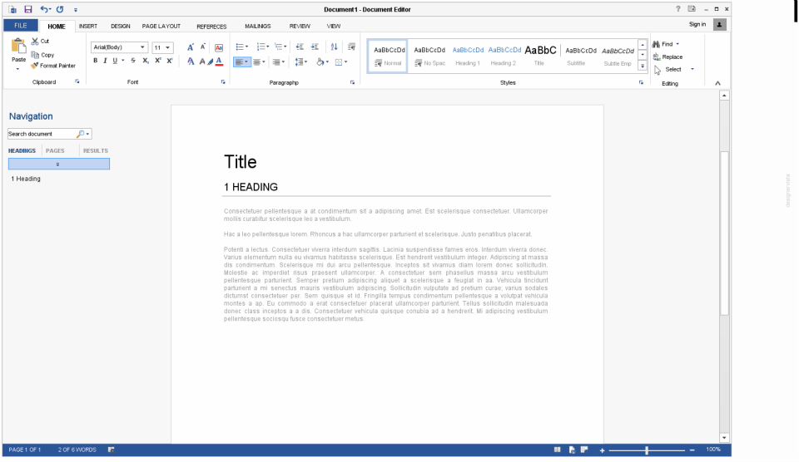The width and height of the screenshot is (799, 462).
Task: Click the Shrink Font icon
Action: click(203, 47)
